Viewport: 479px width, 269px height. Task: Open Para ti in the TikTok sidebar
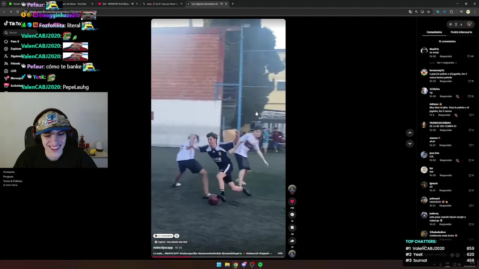(12, 41)
